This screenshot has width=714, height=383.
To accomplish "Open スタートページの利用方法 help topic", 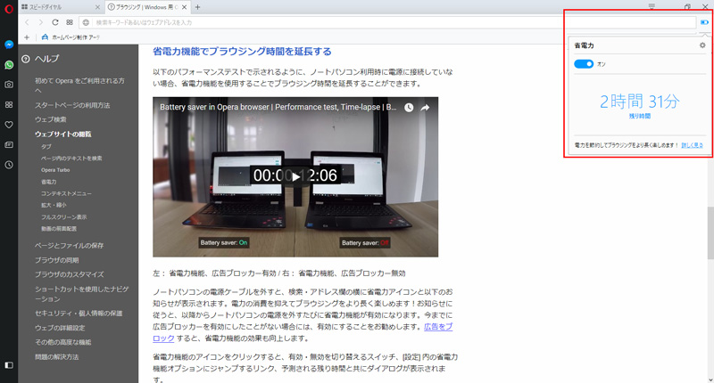I will [x=72, y=105].
